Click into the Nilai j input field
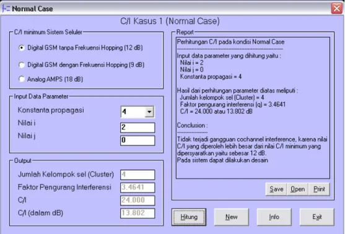Image resolution: width=345 pixels, height=234 pixels. coord(138,141)
